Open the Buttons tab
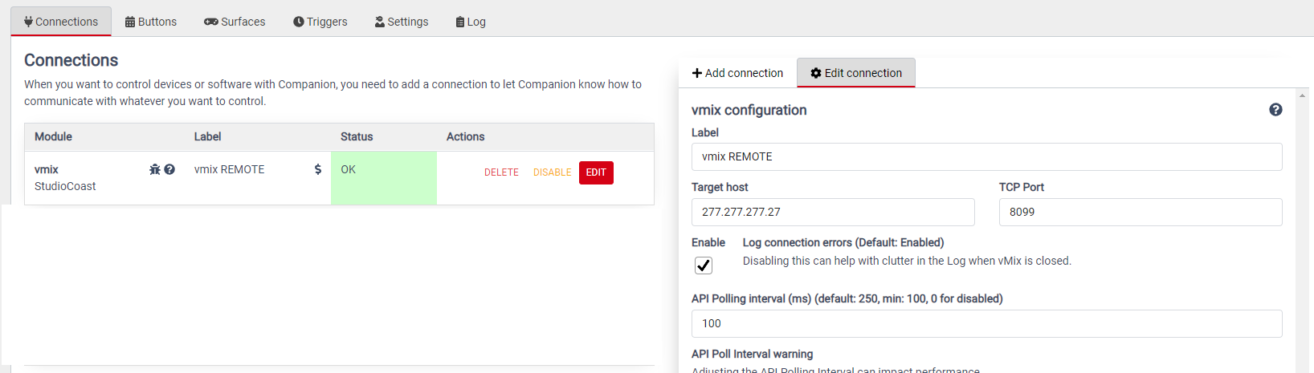Screen dimensions: 1314x373 (151, 22)
